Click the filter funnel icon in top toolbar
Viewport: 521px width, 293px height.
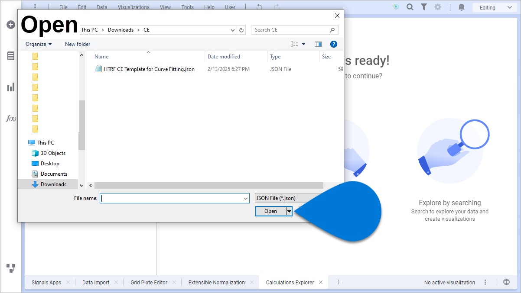[424, 7]
